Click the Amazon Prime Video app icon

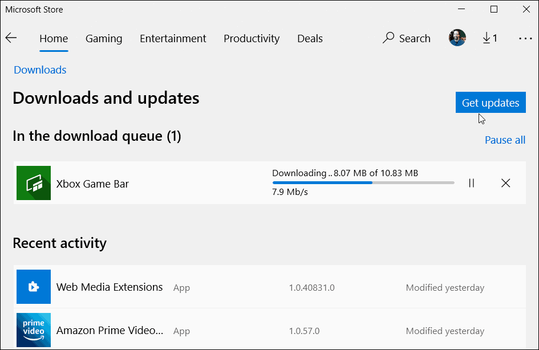point(34,330)
